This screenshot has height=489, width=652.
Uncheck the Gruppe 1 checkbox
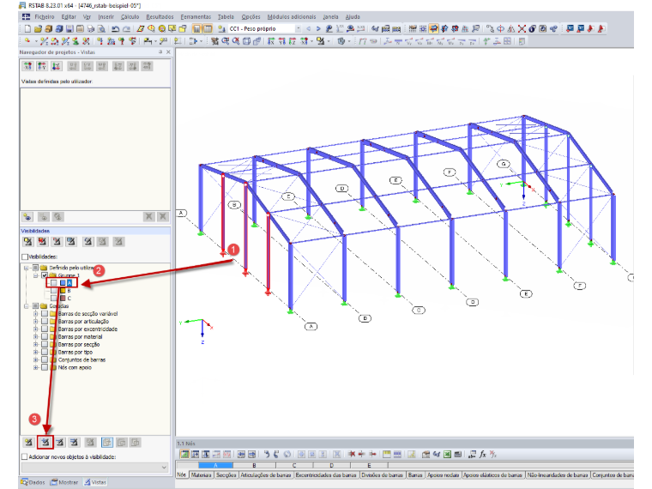tap(45, 275)
